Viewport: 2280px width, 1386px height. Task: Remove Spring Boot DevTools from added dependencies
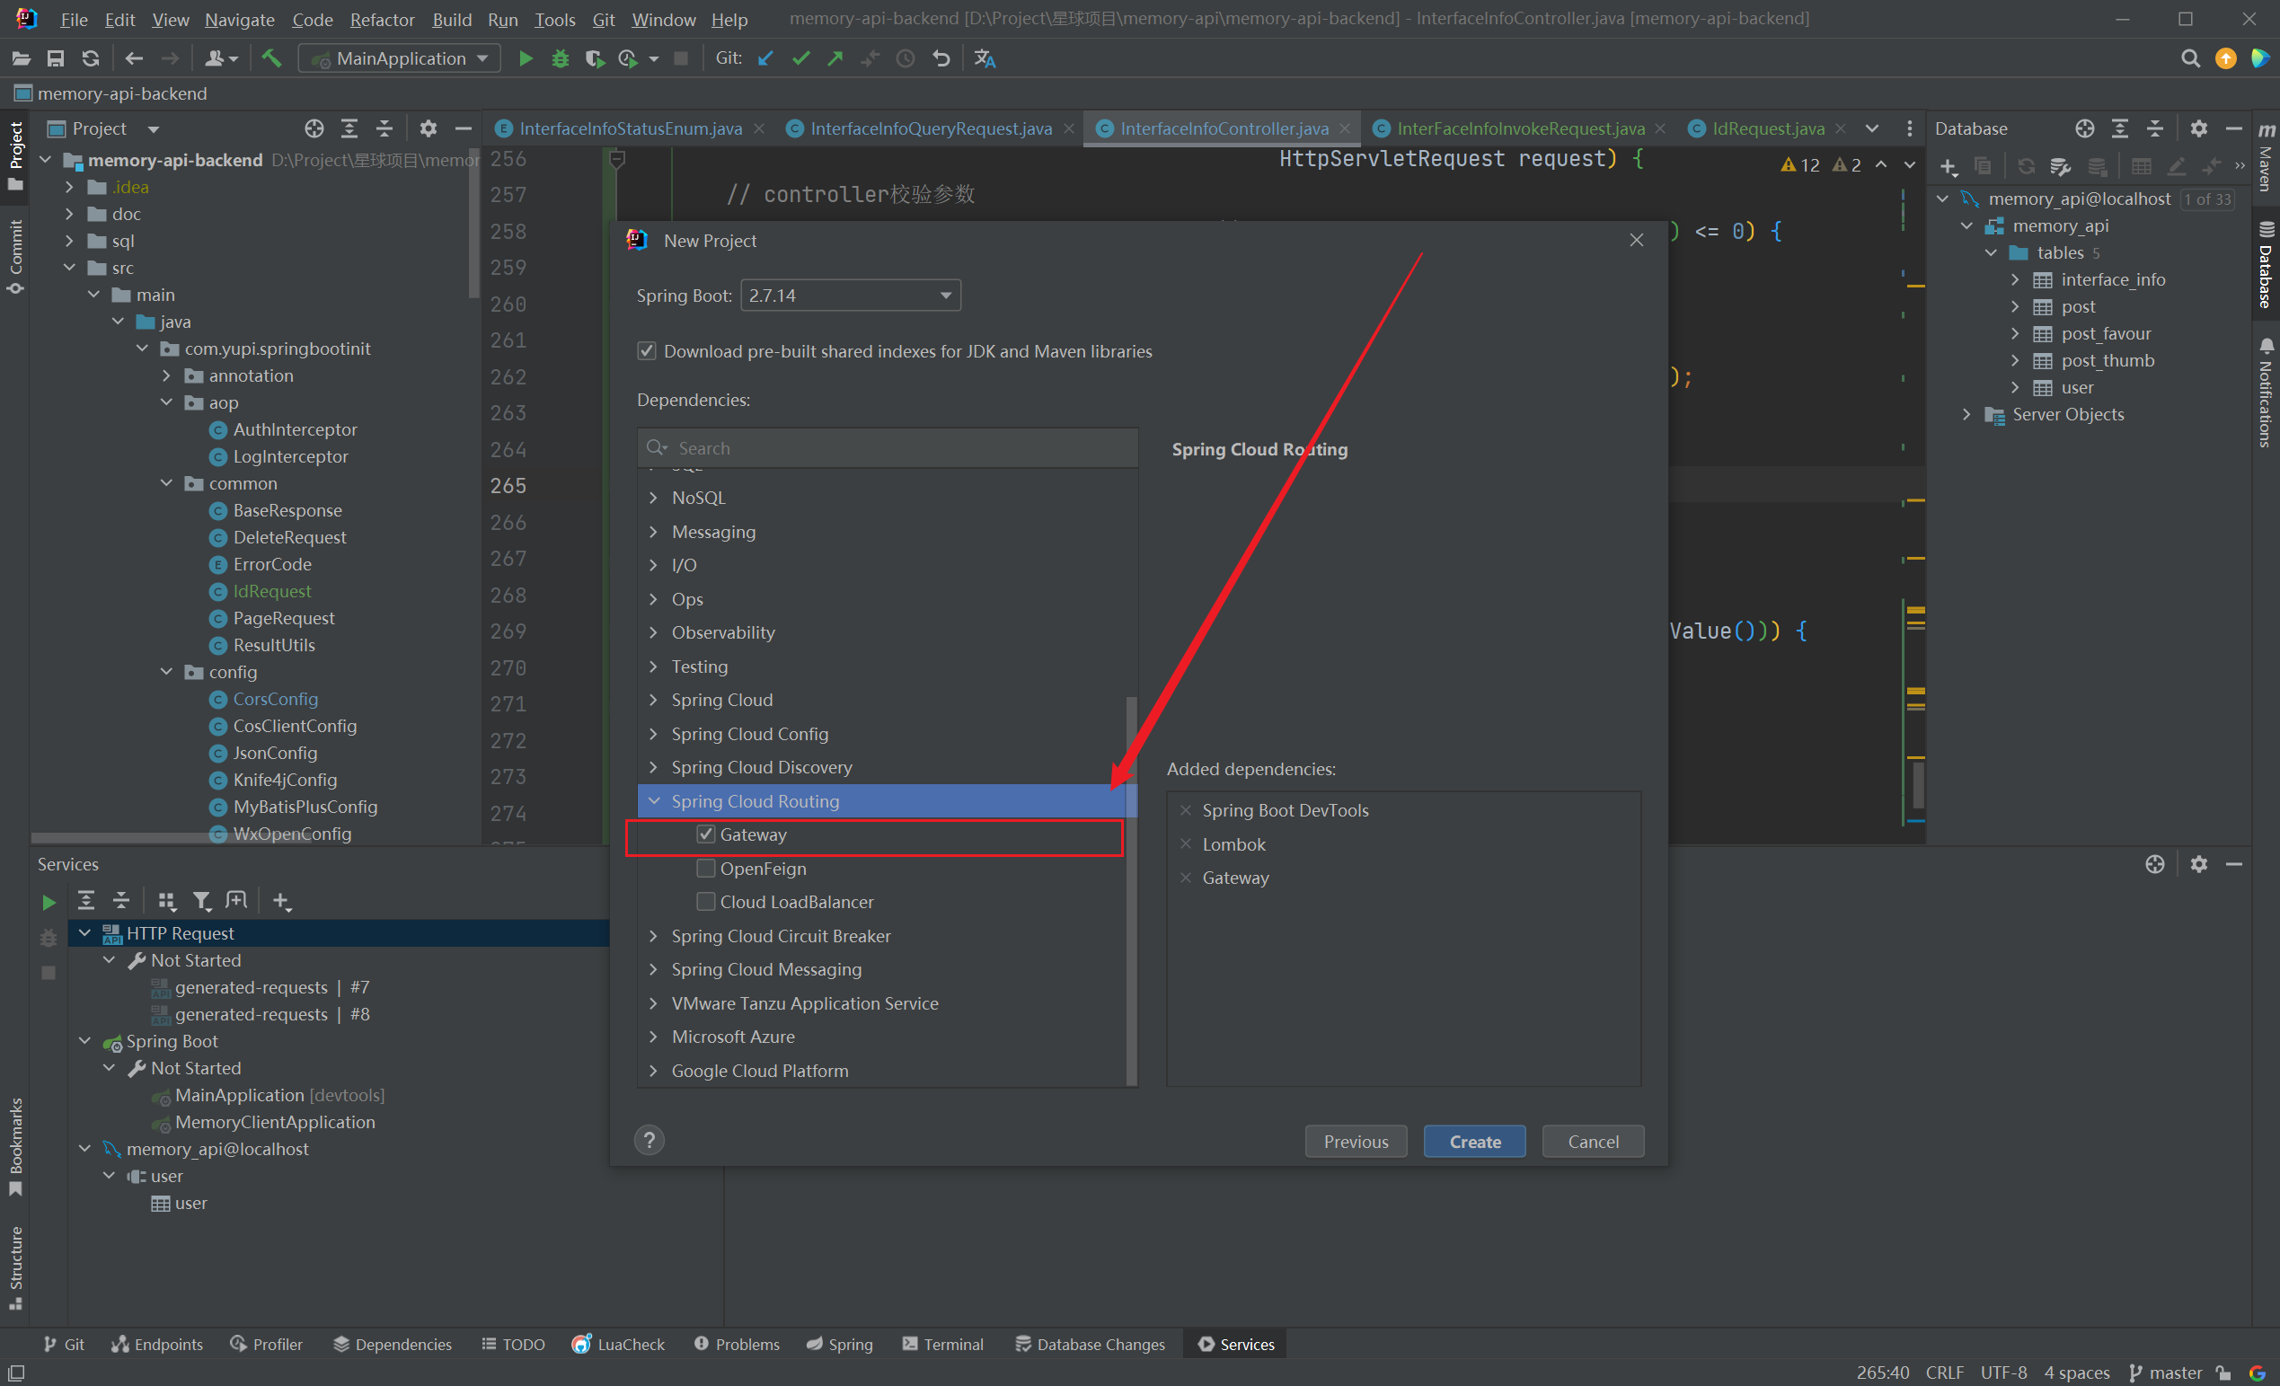pos(1185,810)
